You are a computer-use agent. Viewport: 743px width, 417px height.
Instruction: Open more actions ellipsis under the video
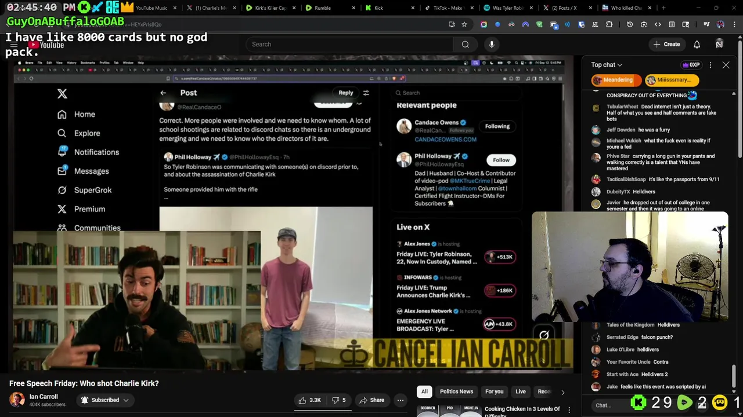[400, 400]
